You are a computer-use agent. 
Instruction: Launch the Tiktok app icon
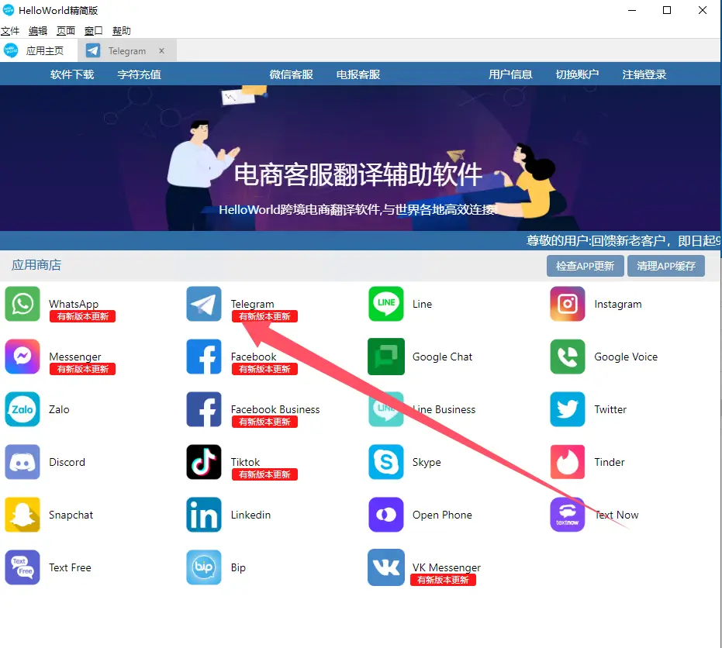click(x=204, y=462)
